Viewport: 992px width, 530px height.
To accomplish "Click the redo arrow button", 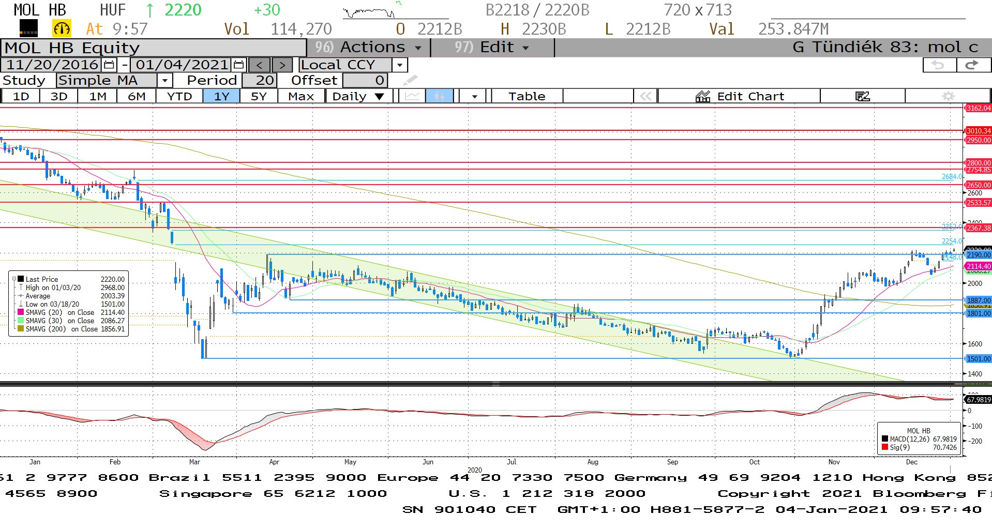I will point(972,65).
